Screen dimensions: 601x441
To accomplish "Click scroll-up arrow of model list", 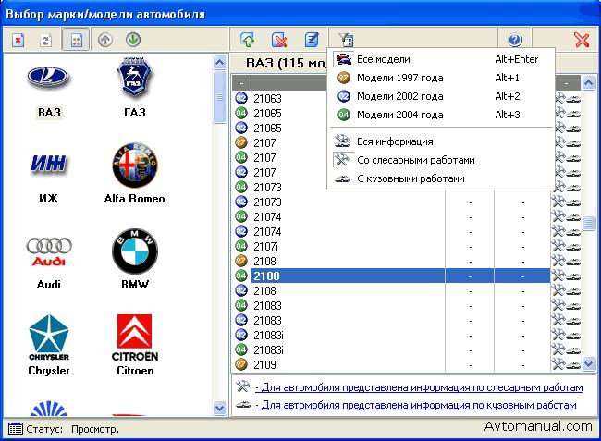I will [588, 83].
